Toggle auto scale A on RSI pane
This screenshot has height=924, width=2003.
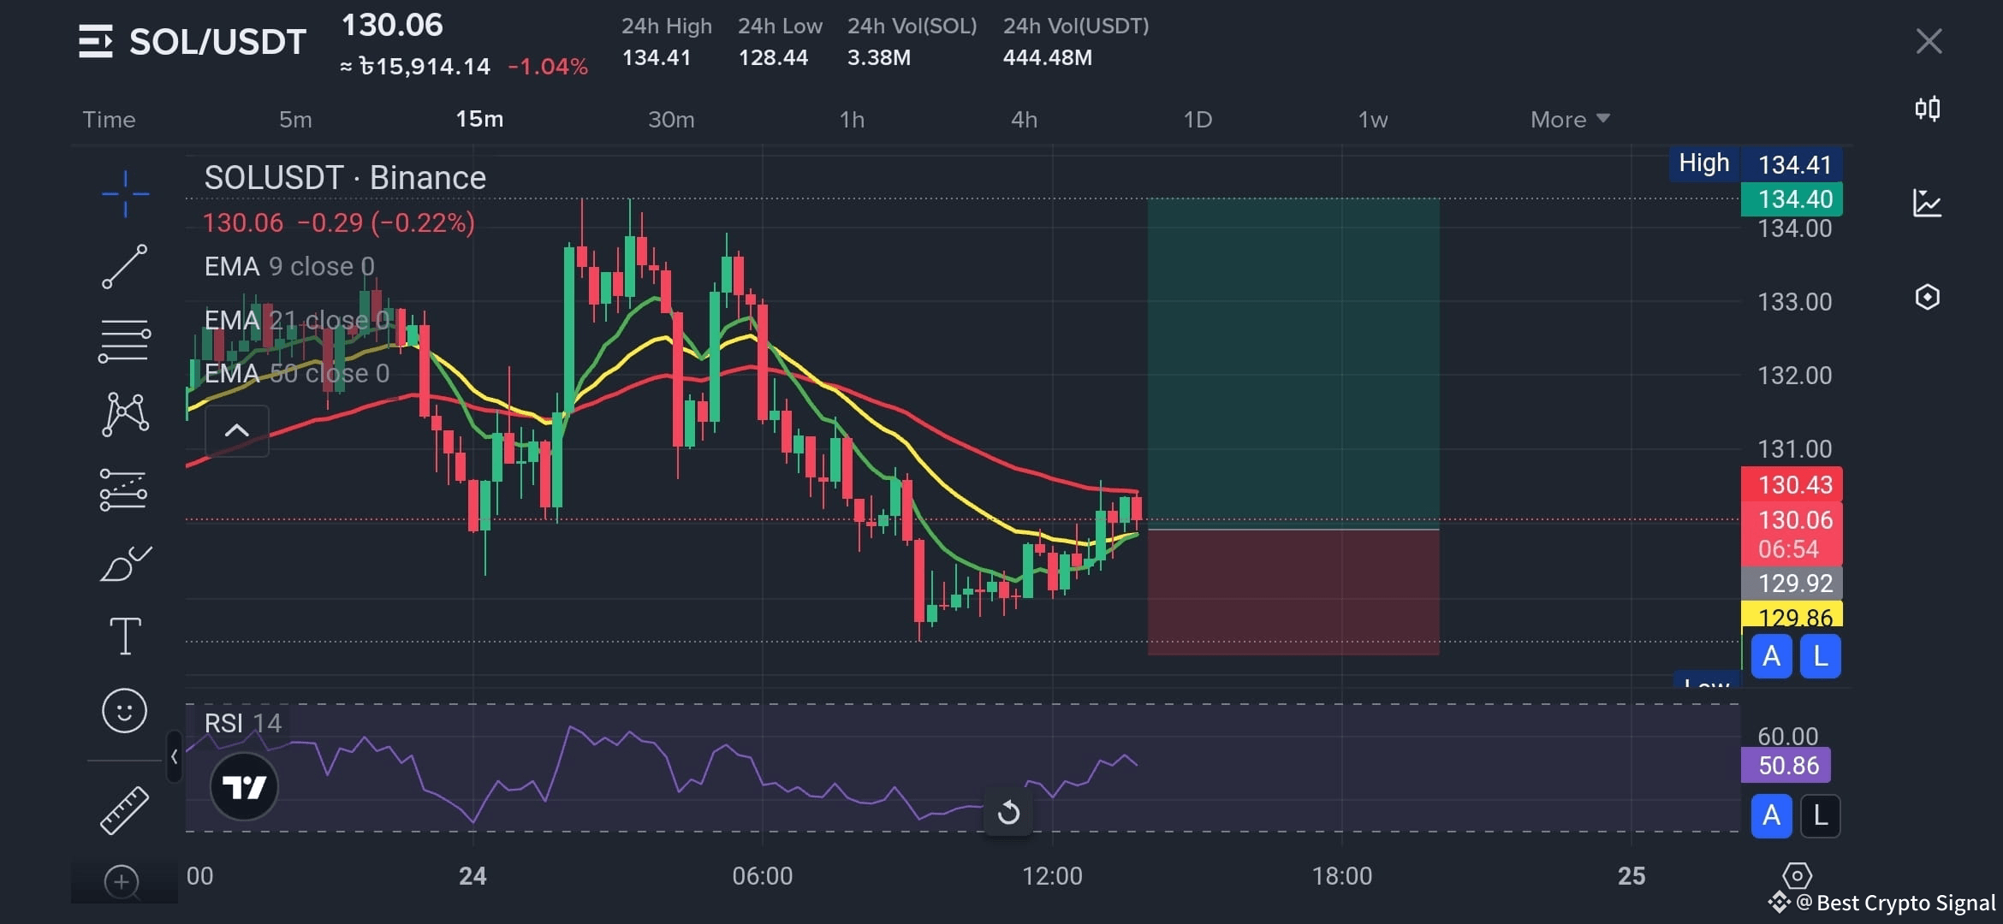(x=1772, y=815)
